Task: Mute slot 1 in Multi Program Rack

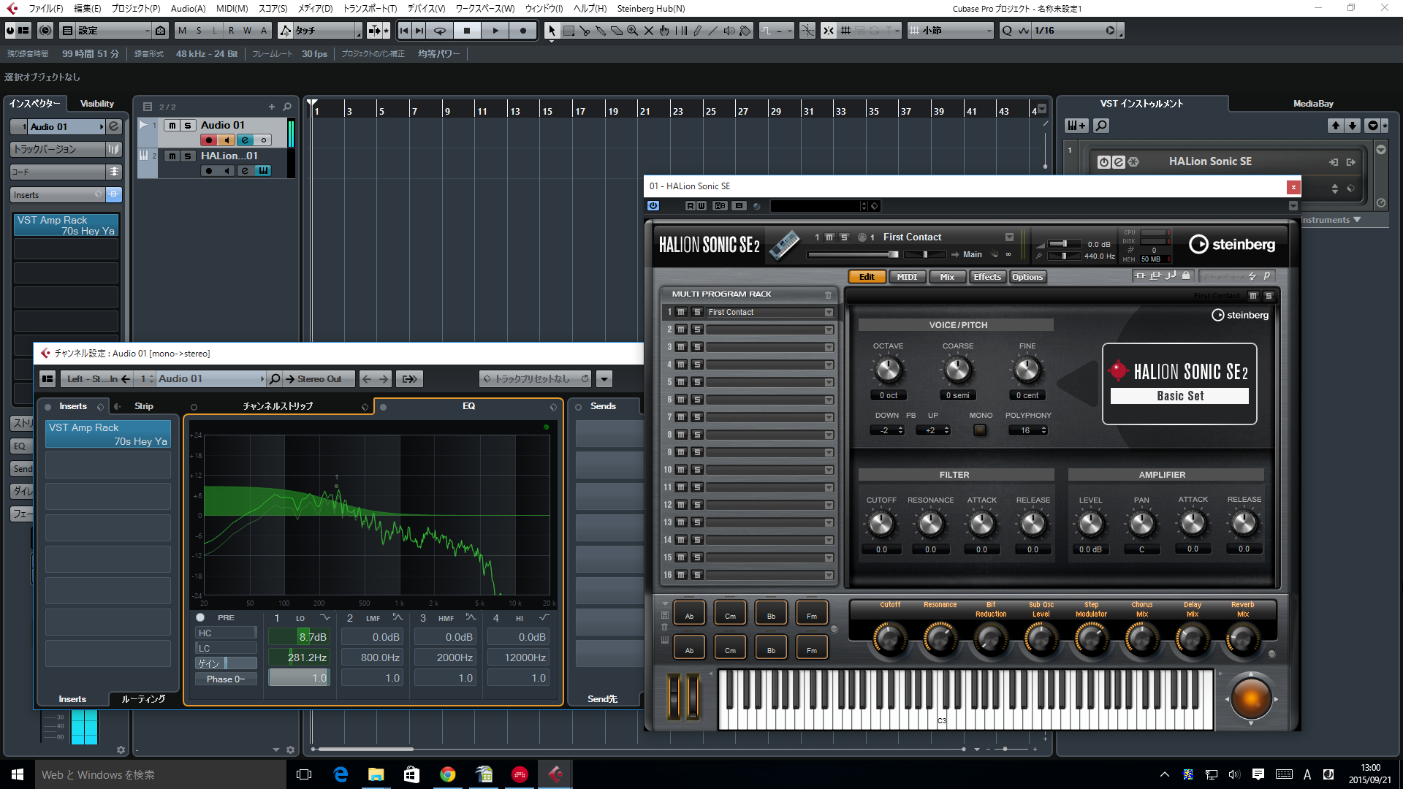Action: [x=681, y=312]
